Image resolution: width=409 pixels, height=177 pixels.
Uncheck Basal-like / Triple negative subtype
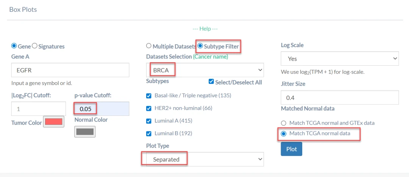point(149,95)
